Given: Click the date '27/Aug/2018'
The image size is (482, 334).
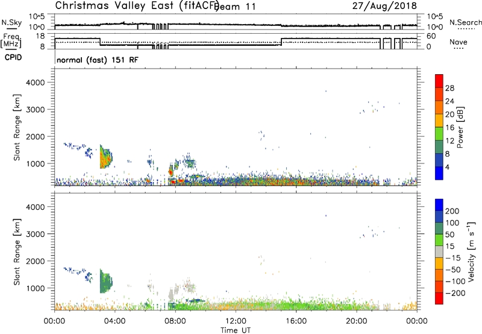Looking at the screenshot, I should tap(384, 6).
